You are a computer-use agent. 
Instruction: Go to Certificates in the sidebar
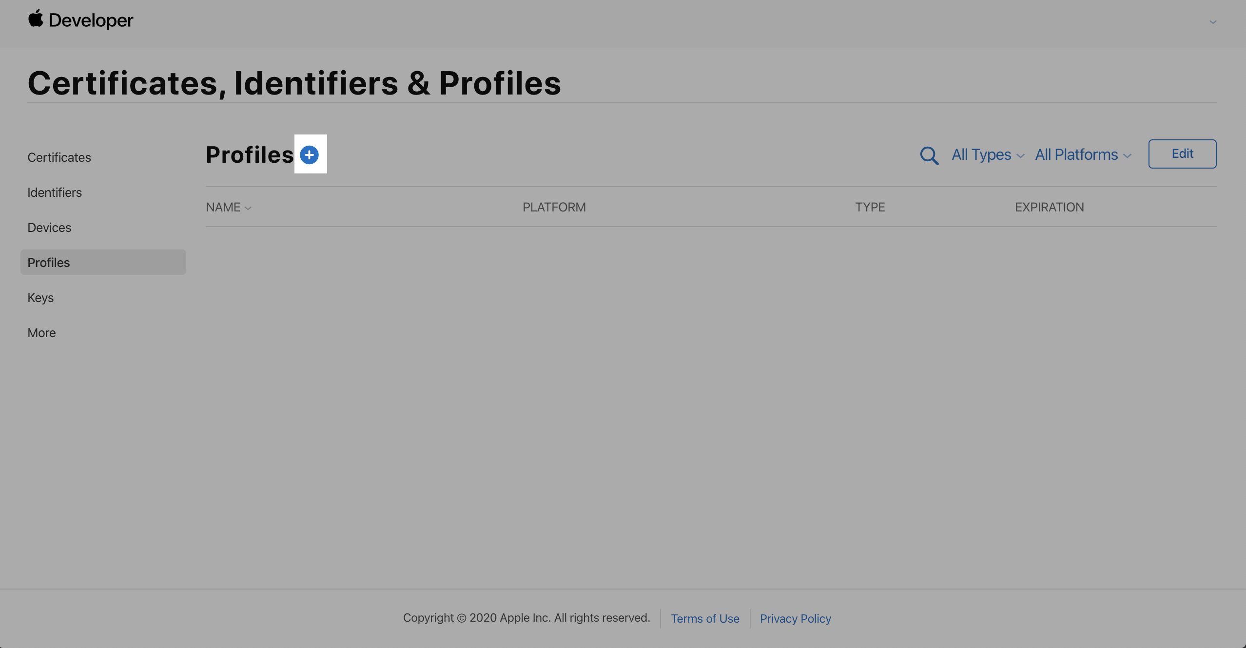[x=59, y=157]
